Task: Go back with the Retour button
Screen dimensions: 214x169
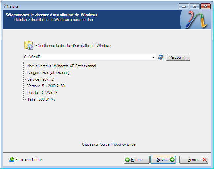Action: click(x=137, y=160)
